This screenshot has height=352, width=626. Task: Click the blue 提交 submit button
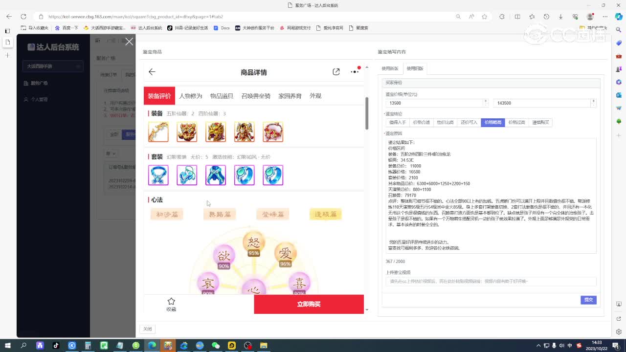click(588, 300)
